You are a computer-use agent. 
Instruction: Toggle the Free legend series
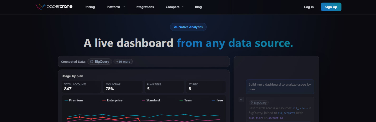[x=217, y=100]
